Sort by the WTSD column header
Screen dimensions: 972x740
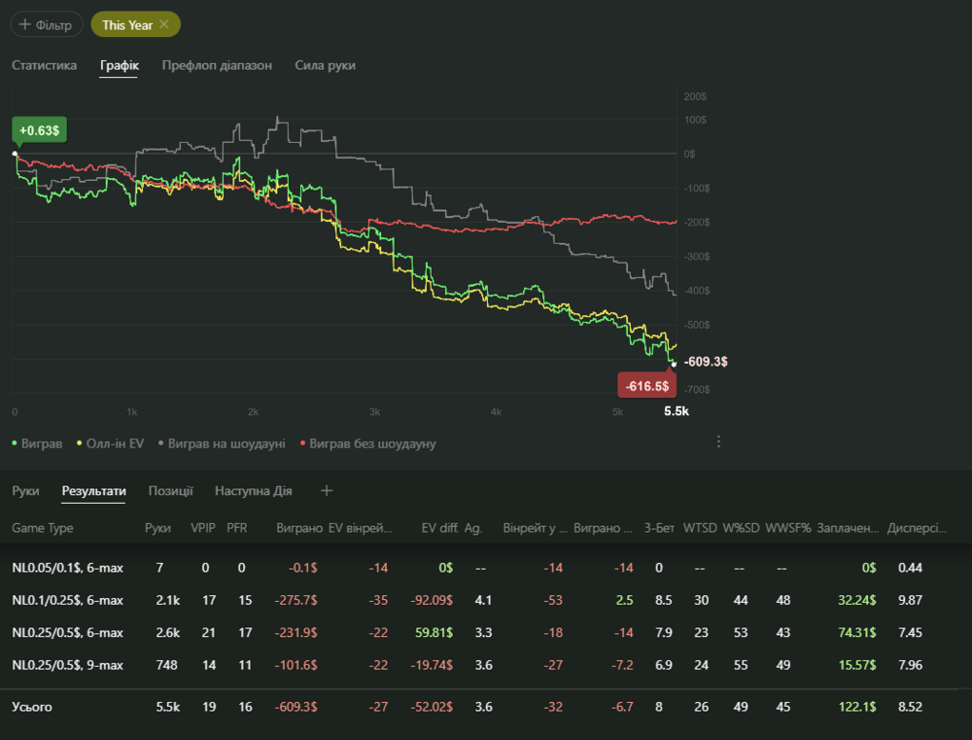pyautogui.click(x=700, y=528)
